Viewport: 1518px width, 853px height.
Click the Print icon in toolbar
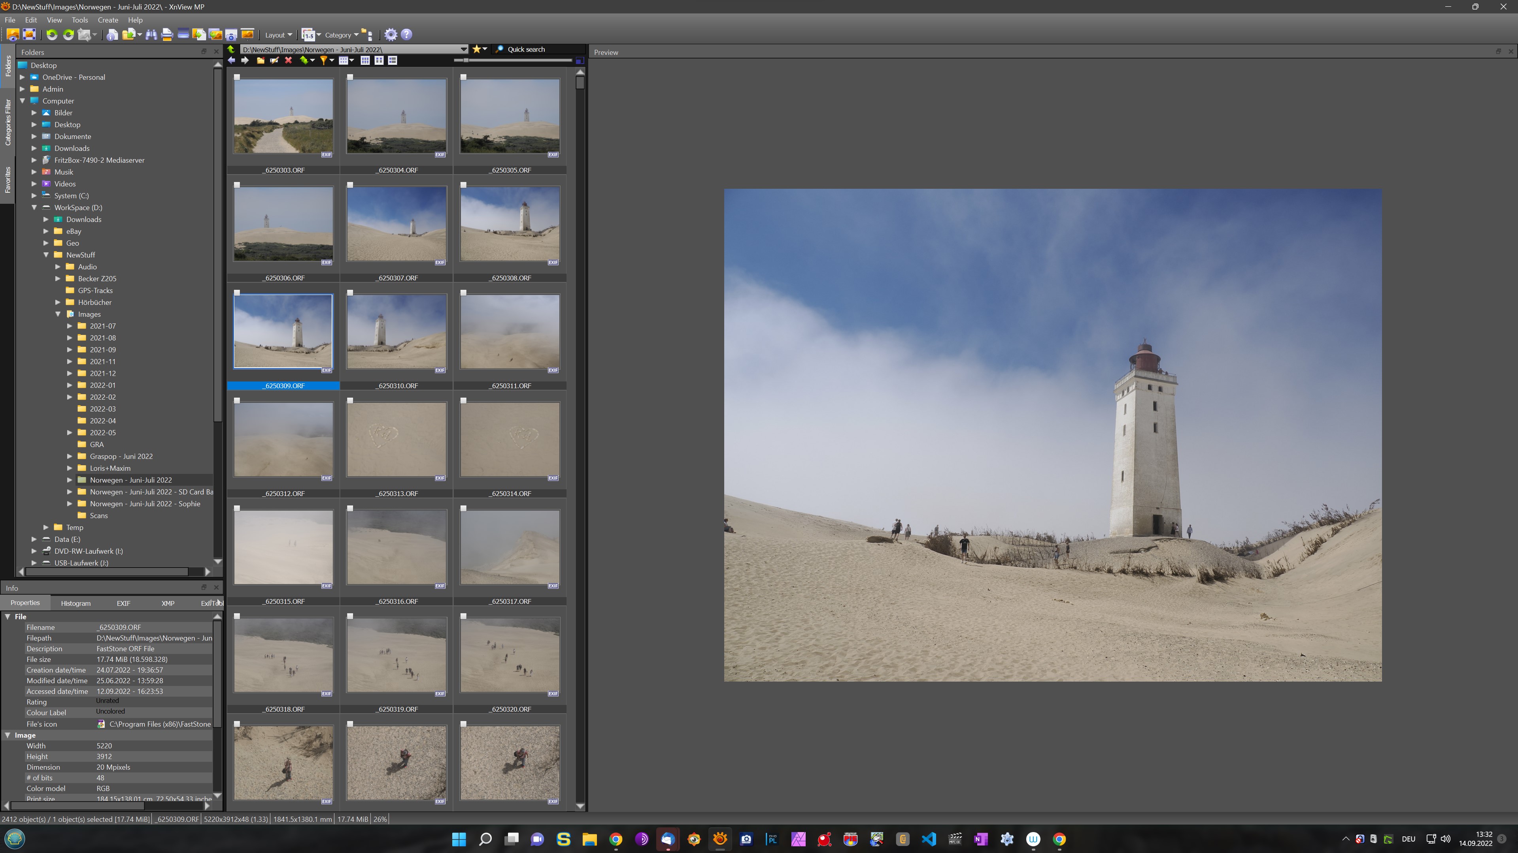click(167, 35)
